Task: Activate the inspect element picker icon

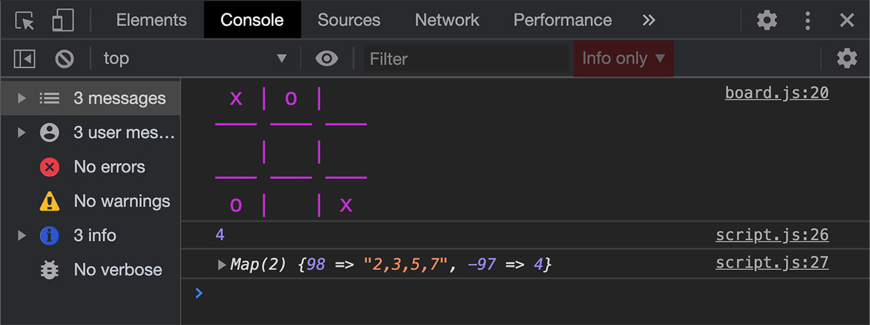Action: 25,20
